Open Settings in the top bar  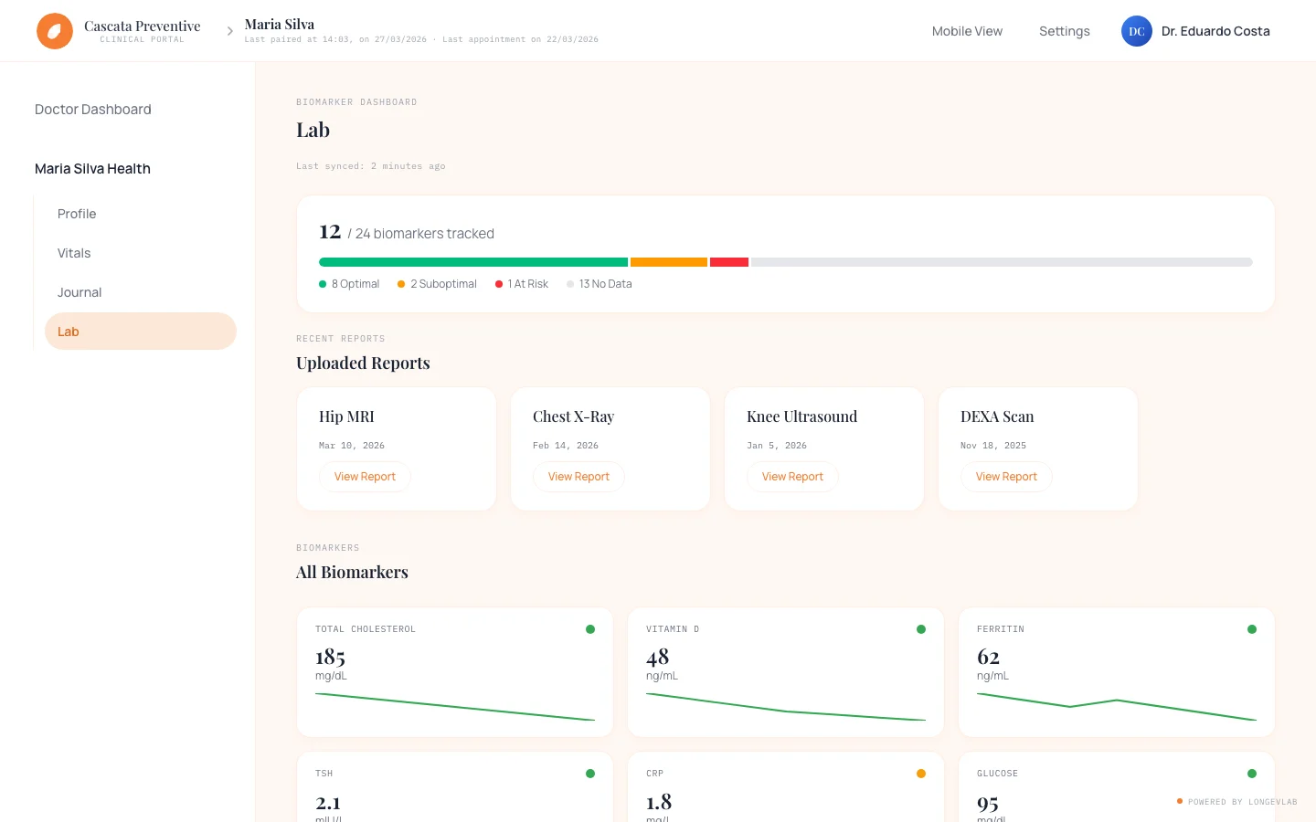(1065, 31)
